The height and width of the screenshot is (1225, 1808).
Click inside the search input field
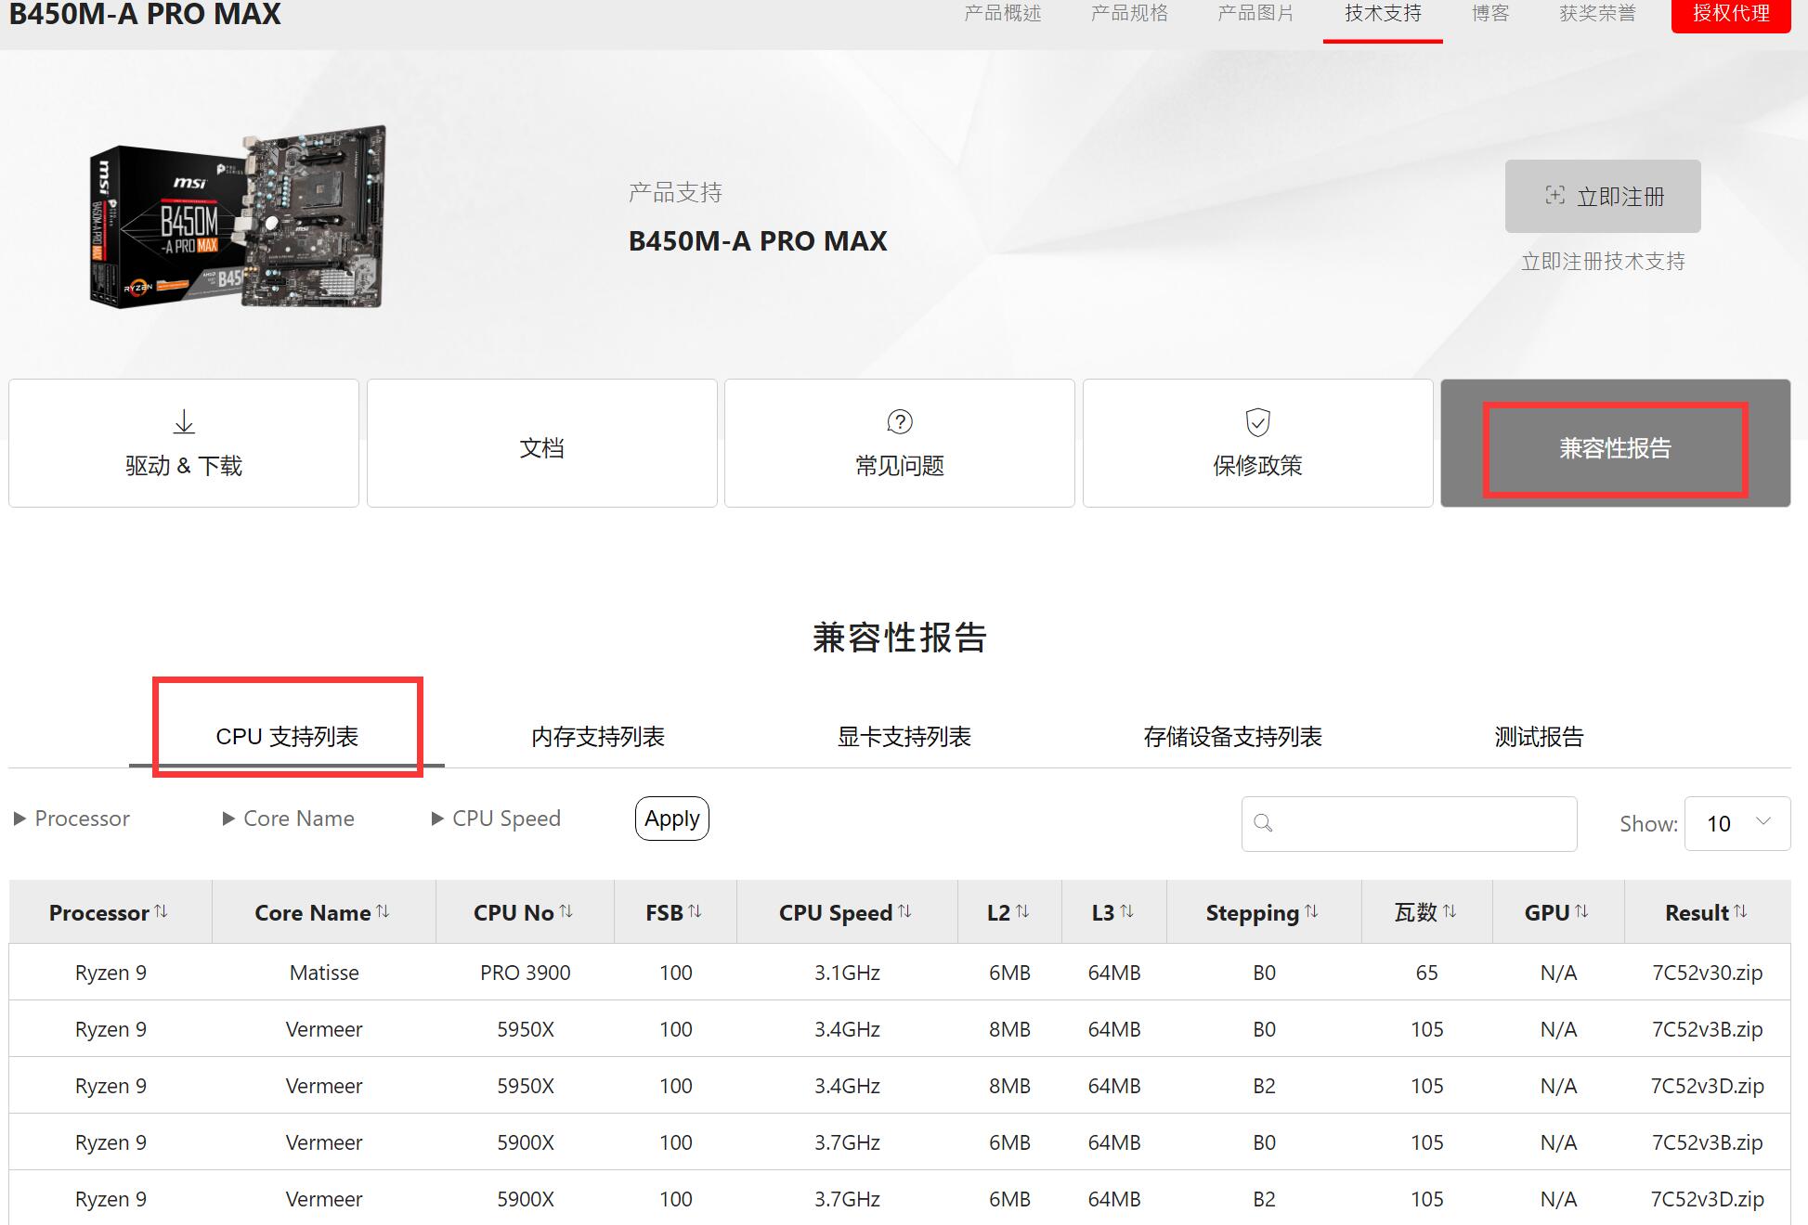pos(1411,823)
